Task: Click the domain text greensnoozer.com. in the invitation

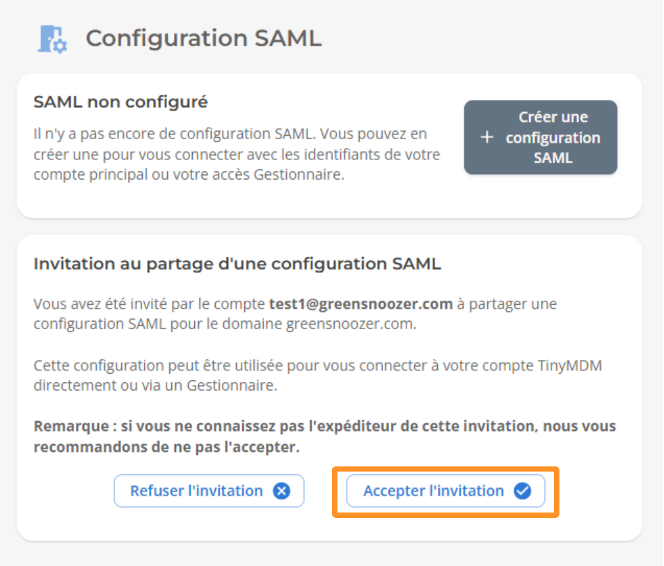Action: (351, 325)
